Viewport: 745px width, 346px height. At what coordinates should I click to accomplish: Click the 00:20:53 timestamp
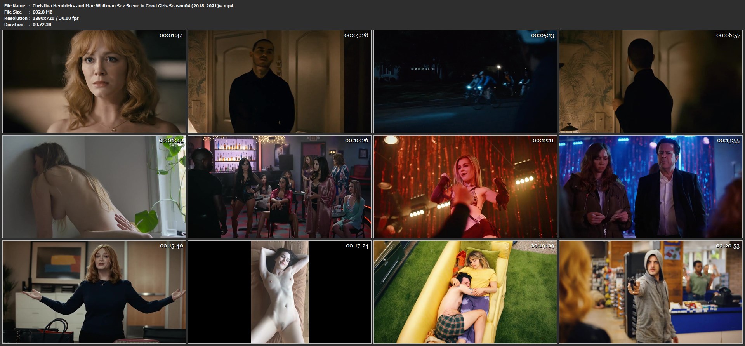tap(728, 245)
